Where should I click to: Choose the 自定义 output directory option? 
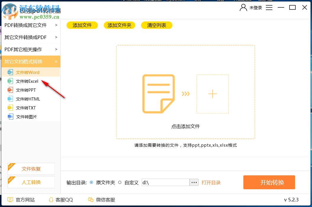point(119,182)
